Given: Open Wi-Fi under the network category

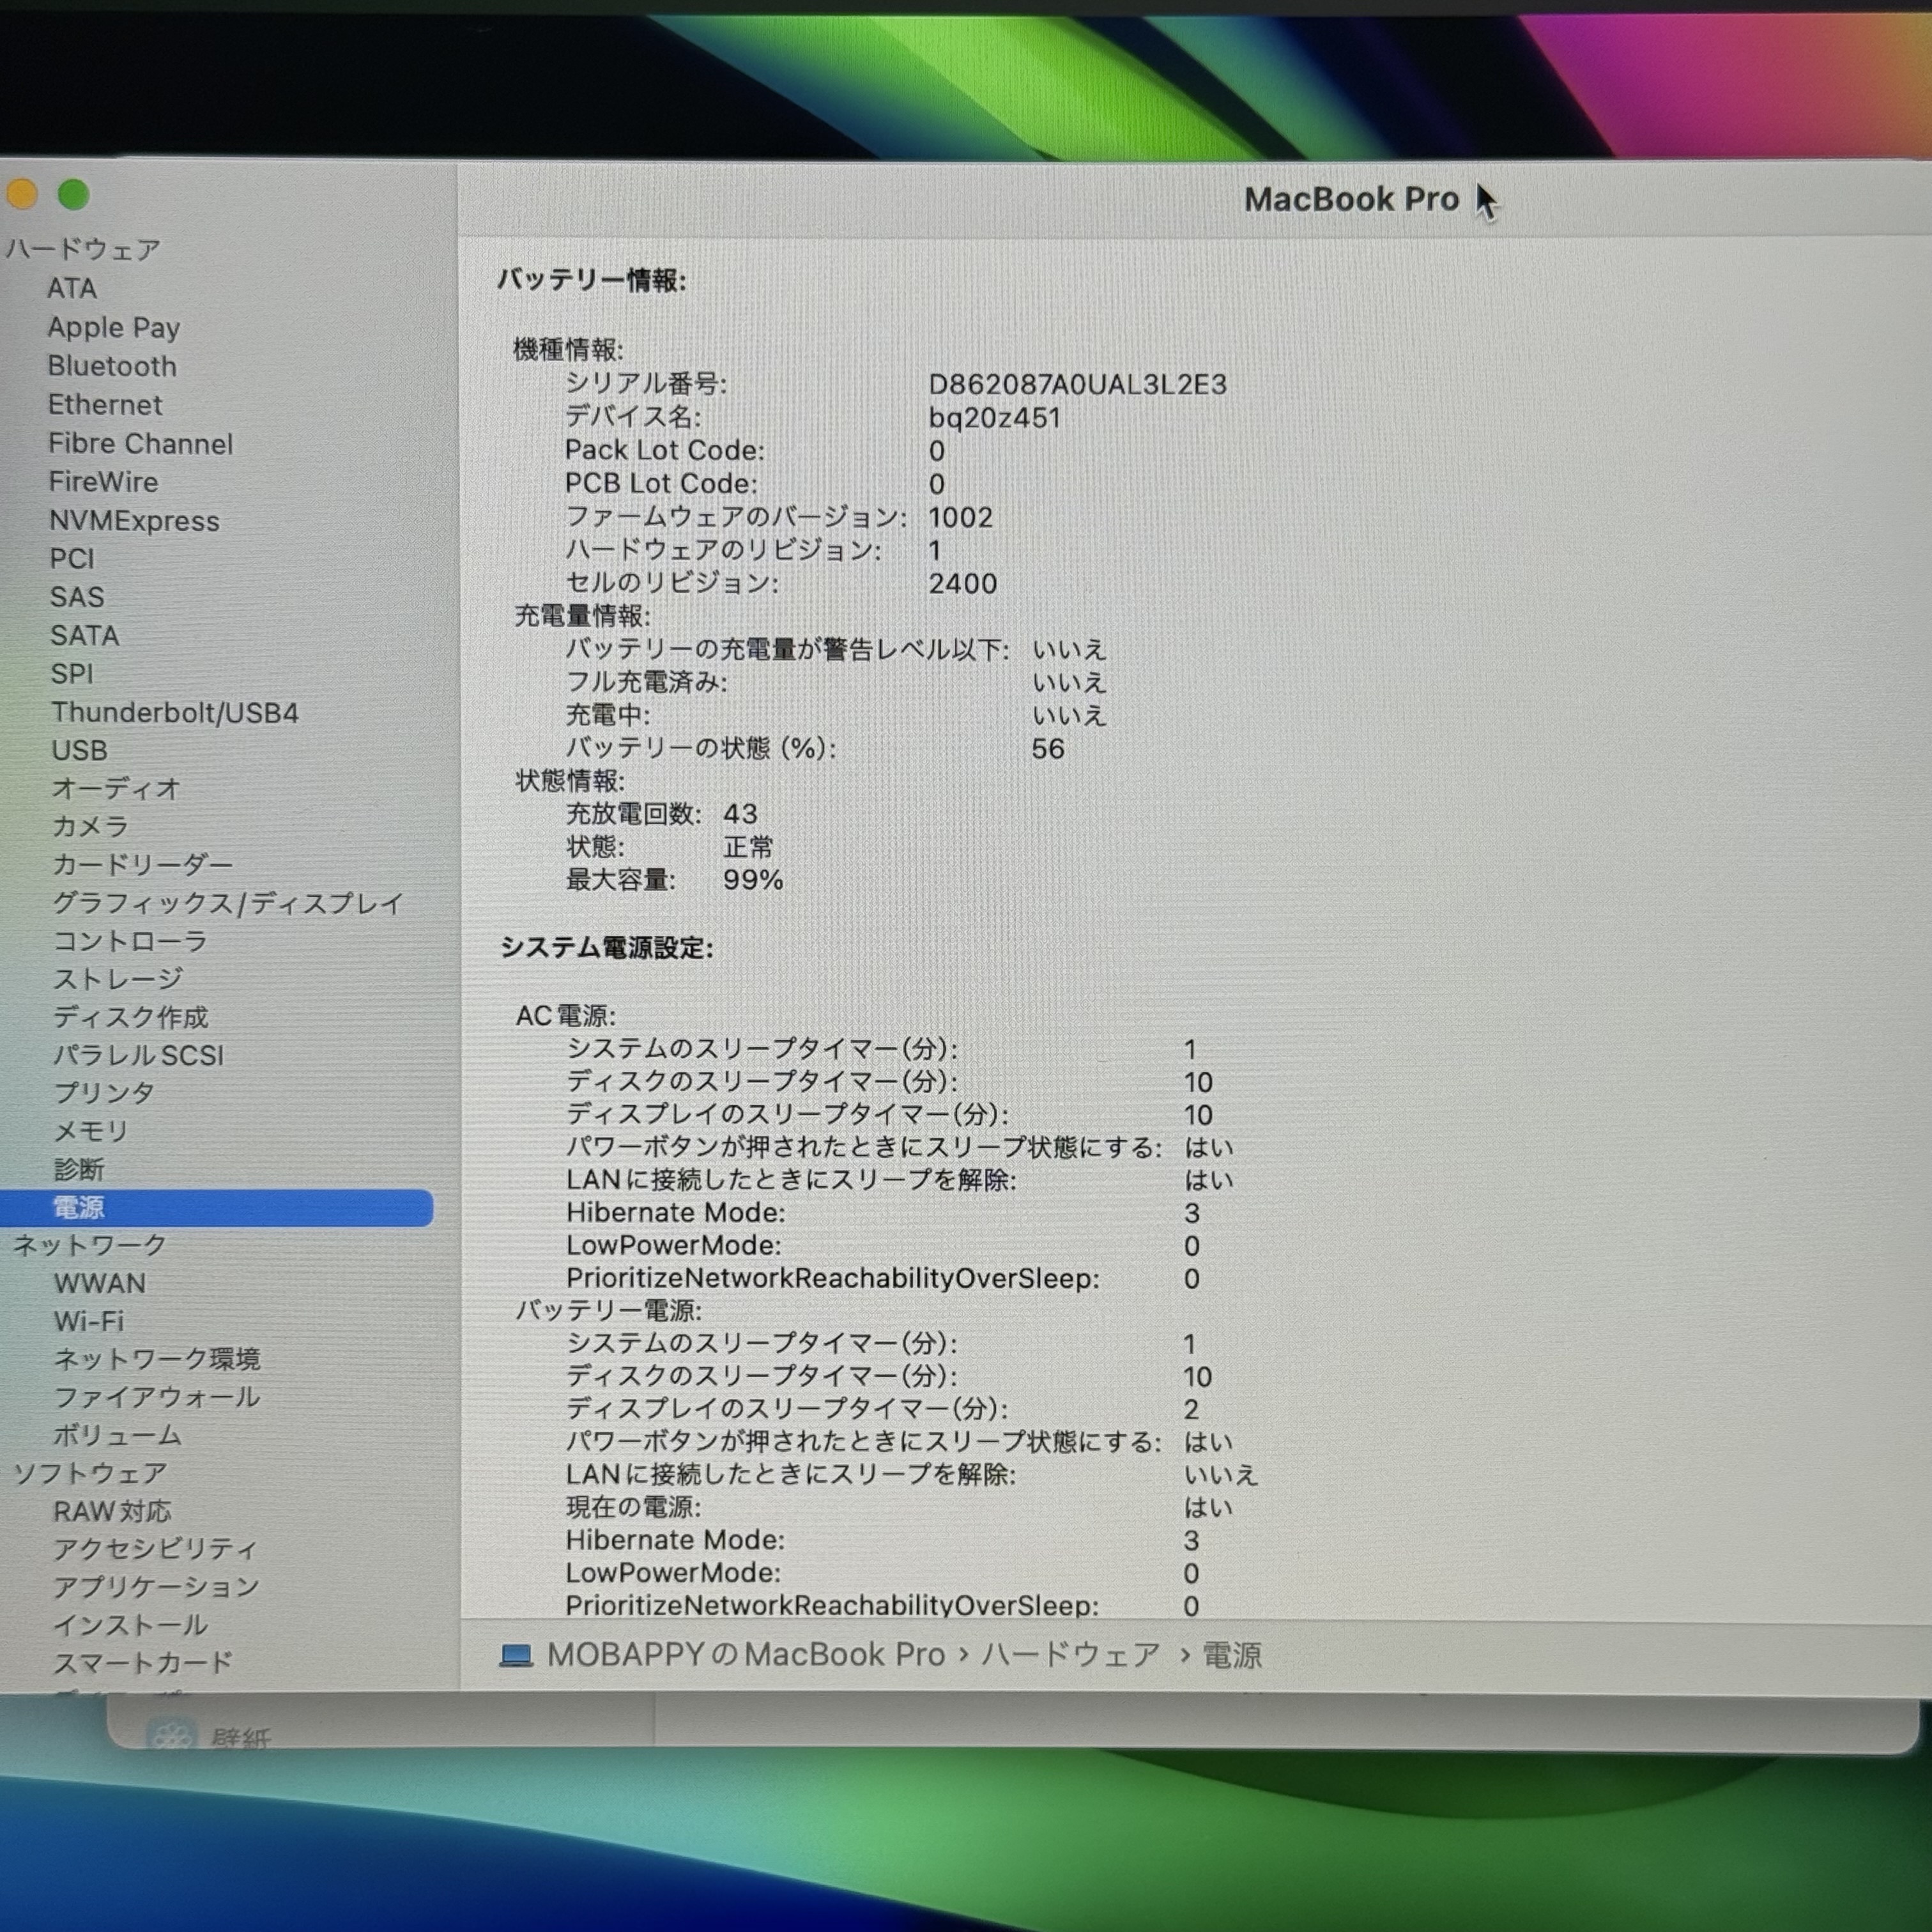Looking at the screenshot, I should (x=89, y=1321).
